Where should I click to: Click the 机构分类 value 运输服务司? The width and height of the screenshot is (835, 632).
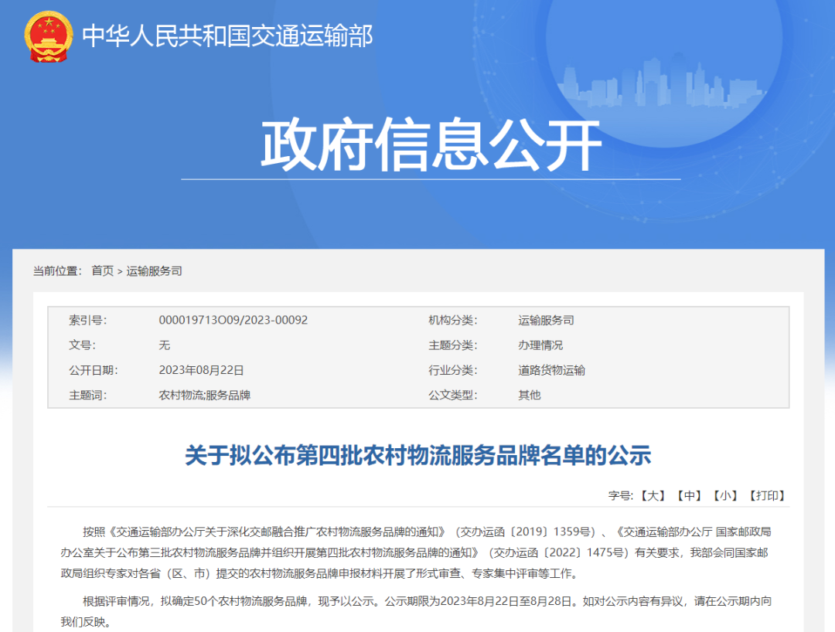tap(546, 321)
